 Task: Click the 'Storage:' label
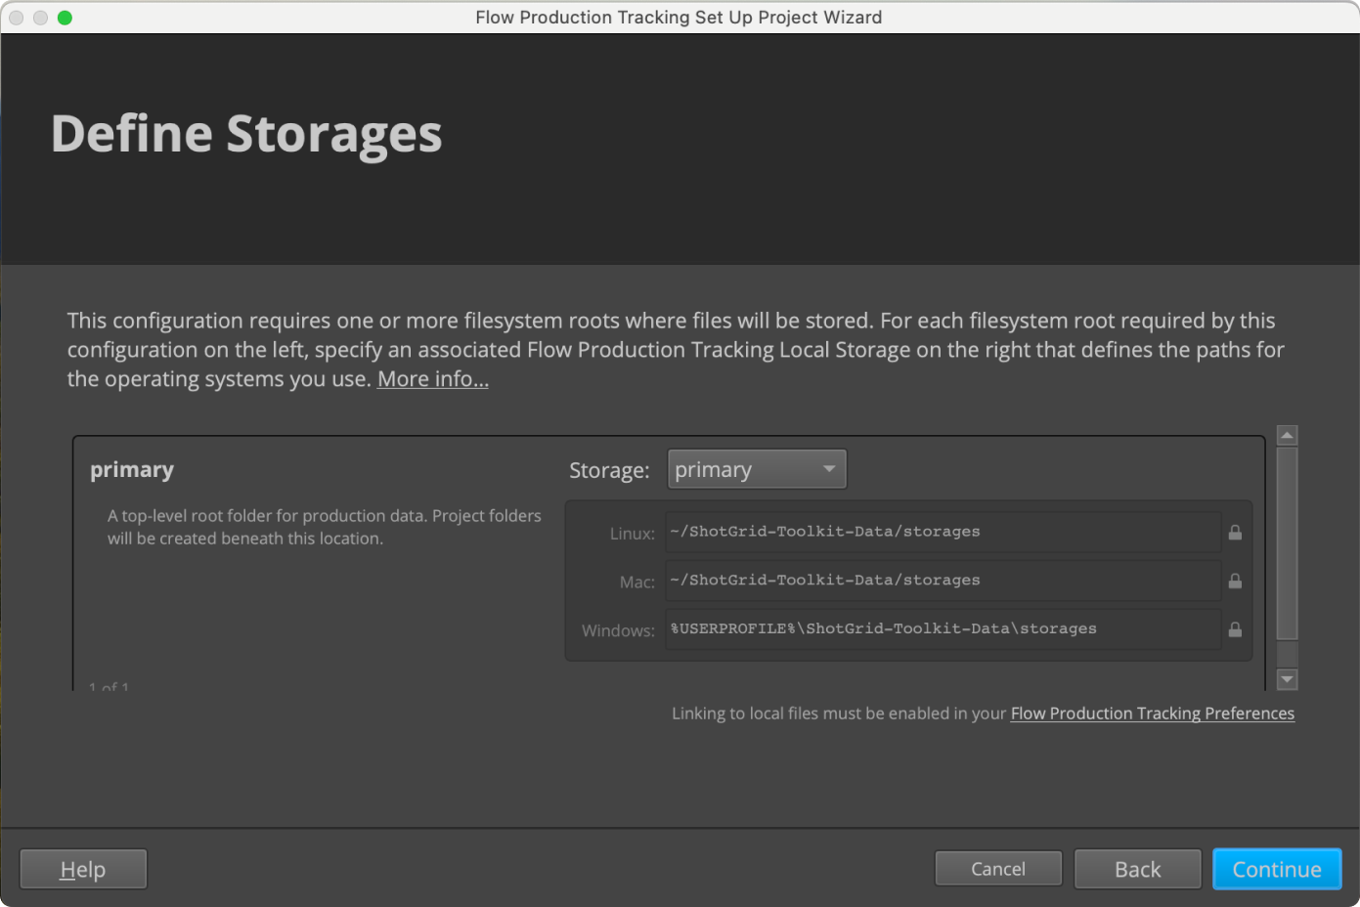pos(609,470)
